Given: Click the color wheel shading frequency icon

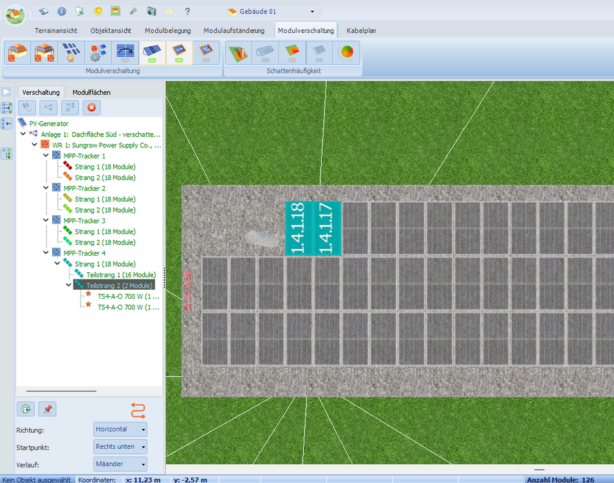Looking at the screenshot, I should (x=347, y=53).
